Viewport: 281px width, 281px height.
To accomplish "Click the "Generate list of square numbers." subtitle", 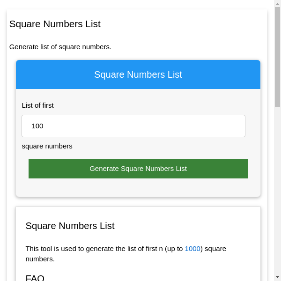I will (60, 47).
